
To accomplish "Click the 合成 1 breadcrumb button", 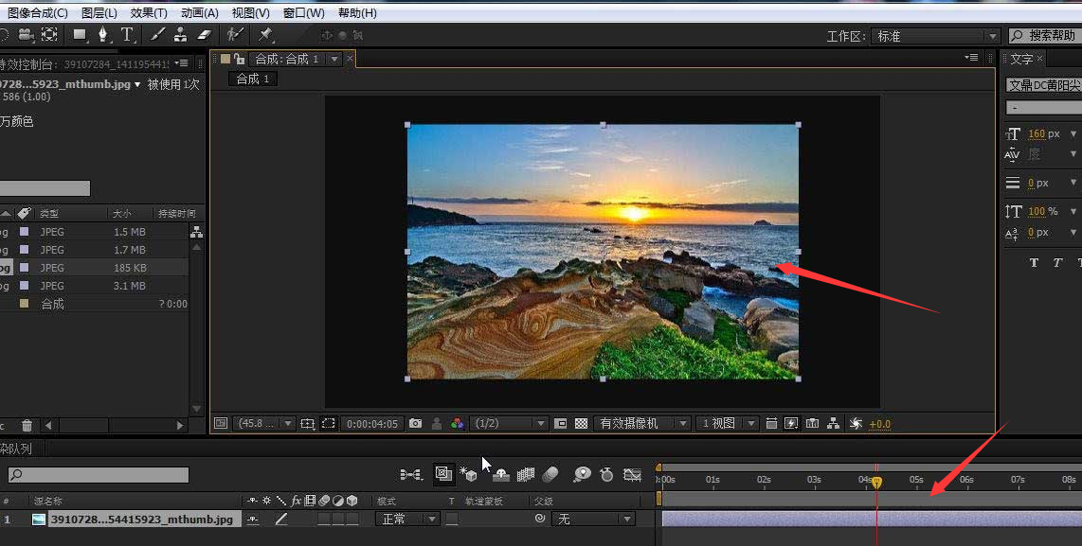I will (x=253, y=79).
